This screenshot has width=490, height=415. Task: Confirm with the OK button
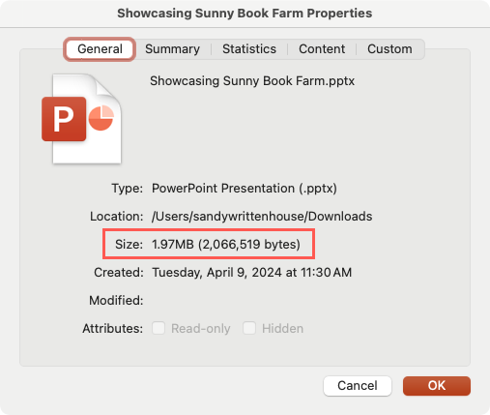[x=437, y=386]
